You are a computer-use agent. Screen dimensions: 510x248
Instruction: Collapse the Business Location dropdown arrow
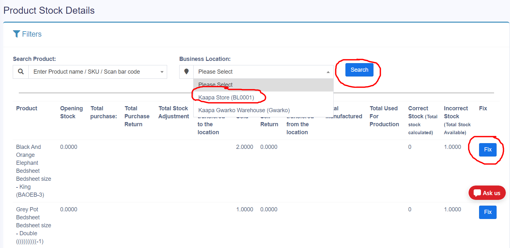pyautogui.click(x=328, y=72)
